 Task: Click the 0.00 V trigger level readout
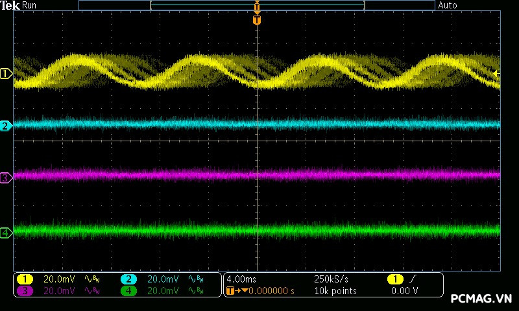(x=404, y=291)
